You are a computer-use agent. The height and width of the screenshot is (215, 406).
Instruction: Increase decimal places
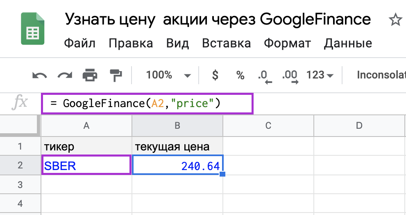point(290,76)
